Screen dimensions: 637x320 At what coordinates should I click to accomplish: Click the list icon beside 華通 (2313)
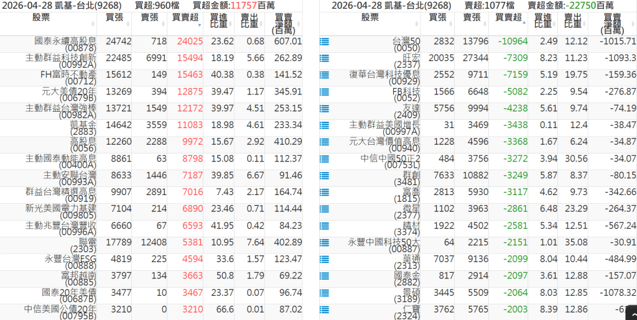click(x=324, y=260)
